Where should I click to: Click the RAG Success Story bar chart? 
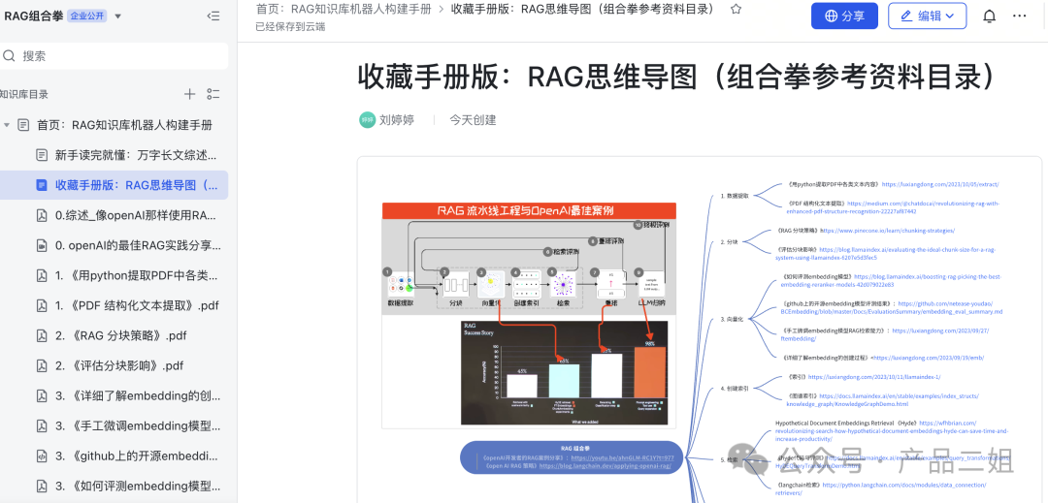coord(564,373)
